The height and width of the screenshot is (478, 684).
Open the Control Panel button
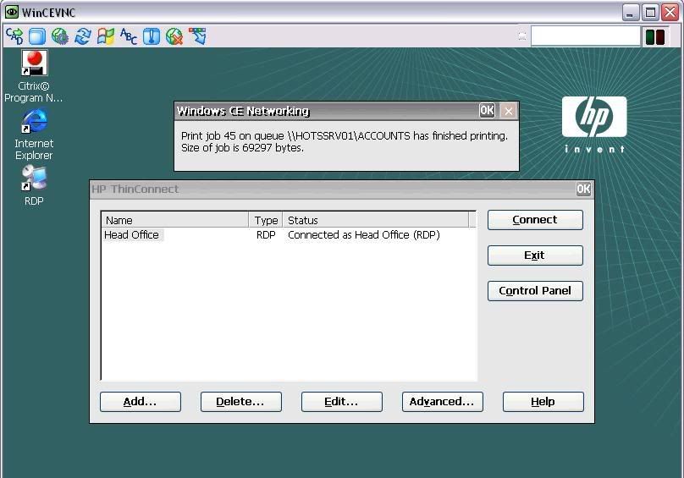tap(535, 291)
